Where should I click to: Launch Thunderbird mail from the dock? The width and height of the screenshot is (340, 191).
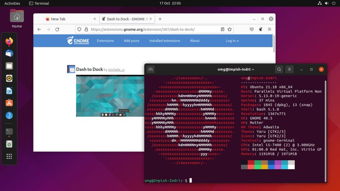[x=9, y=53]
